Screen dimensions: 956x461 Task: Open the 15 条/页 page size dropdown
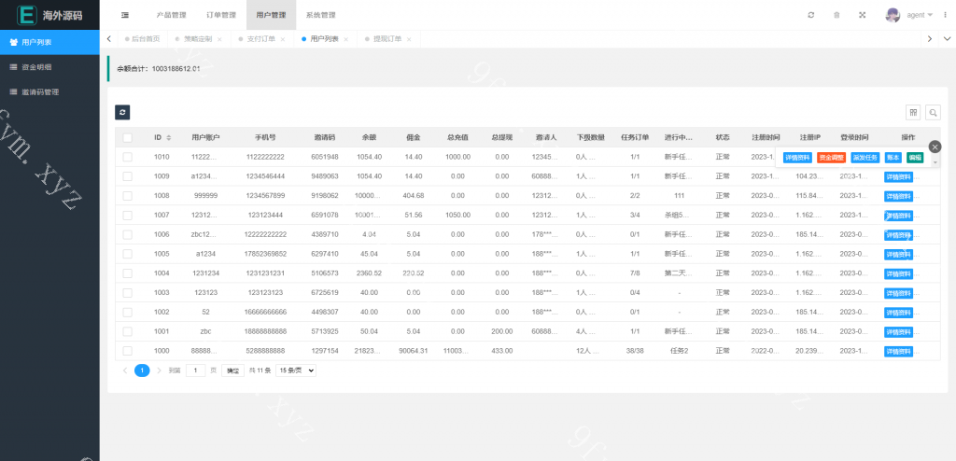(x=296, y=370)
